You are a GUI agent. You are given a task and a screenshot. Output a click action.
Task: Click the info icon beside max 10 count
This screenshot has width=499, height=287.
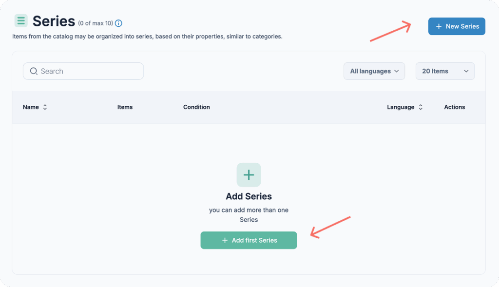pyautogui.click(x=118, y=23)
